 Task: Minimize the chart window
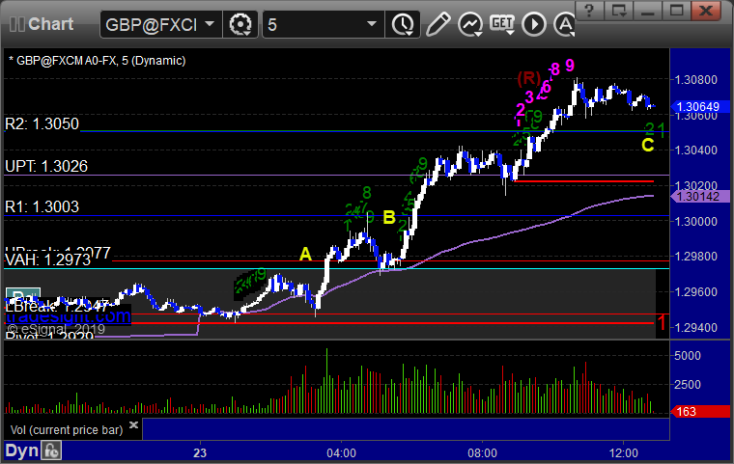click(648, 11)
